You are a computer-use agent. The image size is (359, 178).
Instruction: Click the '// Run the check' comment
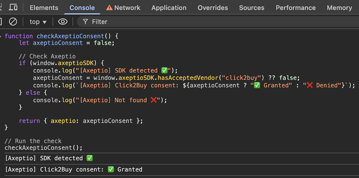point(33,141)
